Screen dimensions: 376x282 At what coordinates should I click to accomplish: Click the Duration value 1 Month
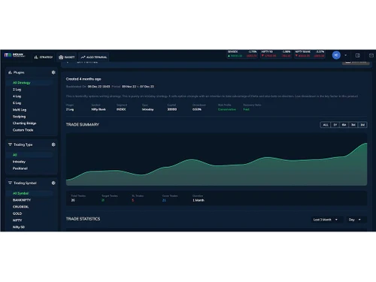click(199, 200)
